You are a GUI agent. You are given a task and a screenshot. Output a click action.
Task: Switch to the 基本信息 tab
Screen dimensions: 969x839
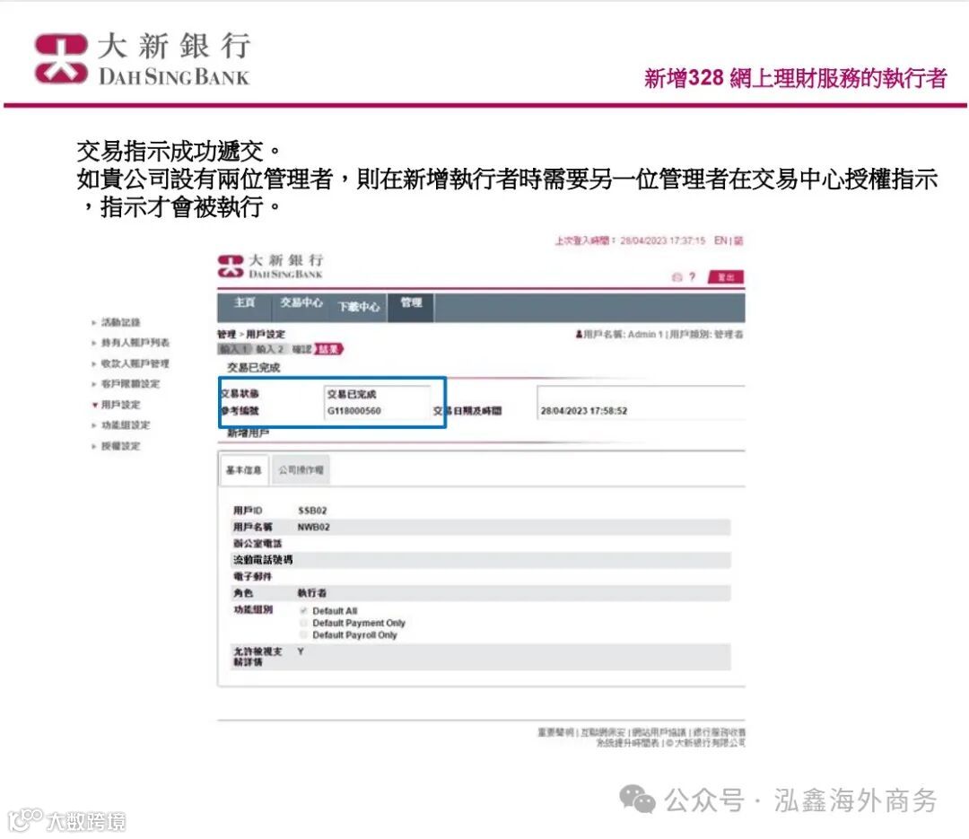click(x=243, y=470)
